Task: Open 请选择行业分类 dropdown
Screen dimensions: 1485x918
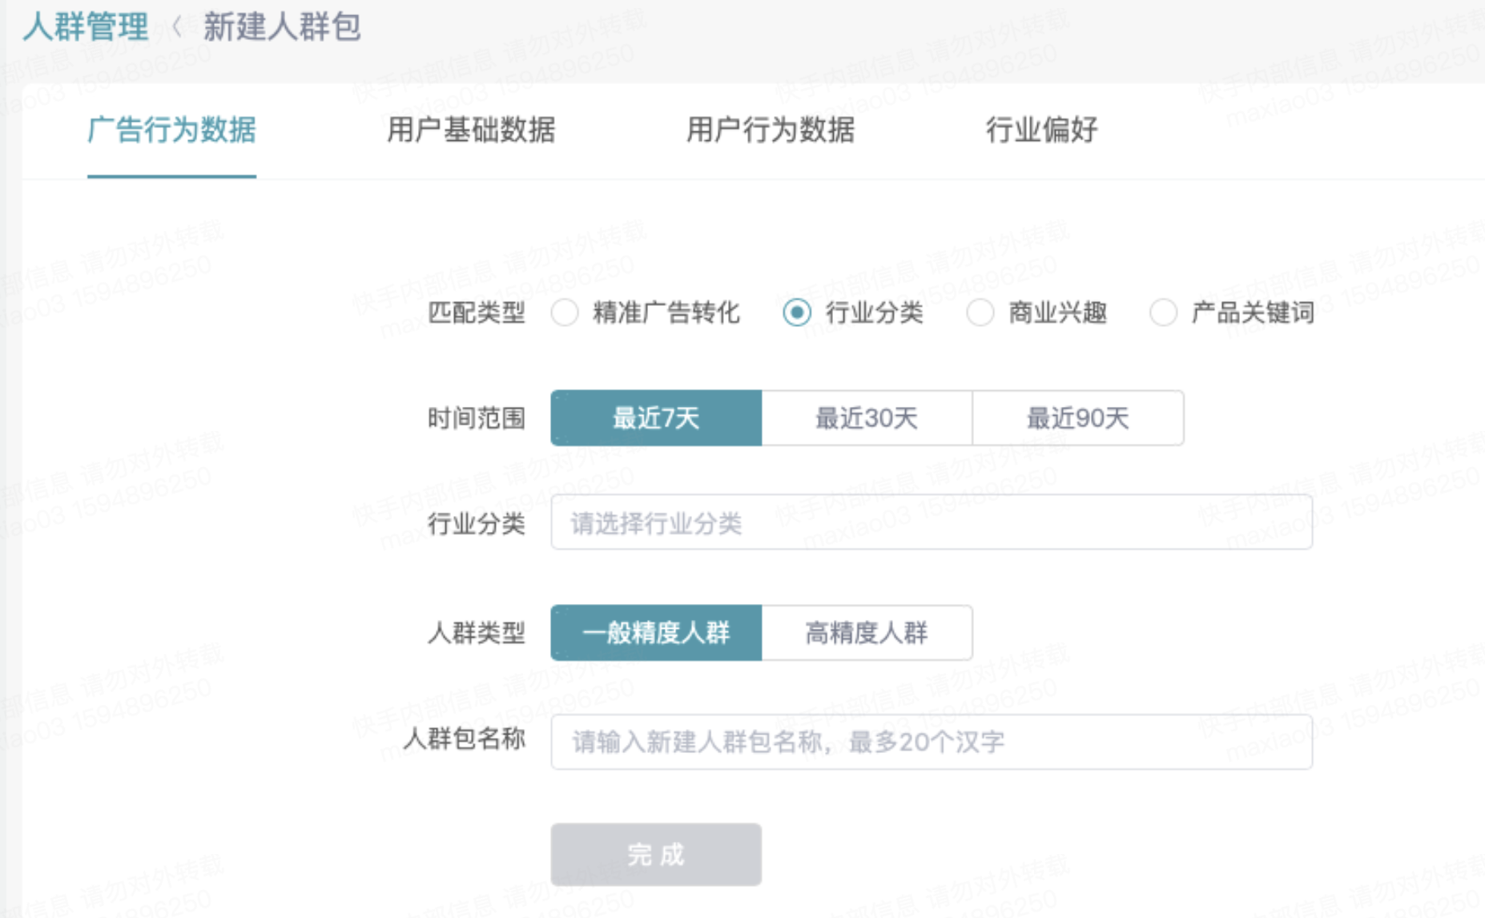Action: coord(932,522)
